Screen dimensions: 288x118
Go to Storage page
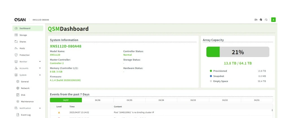click(x=28, y=35)
